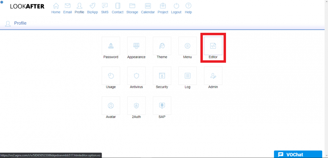The height and width of the screenshot is (158, 328).
Task: Open the Avatar tile
Action: click(111, 106)
